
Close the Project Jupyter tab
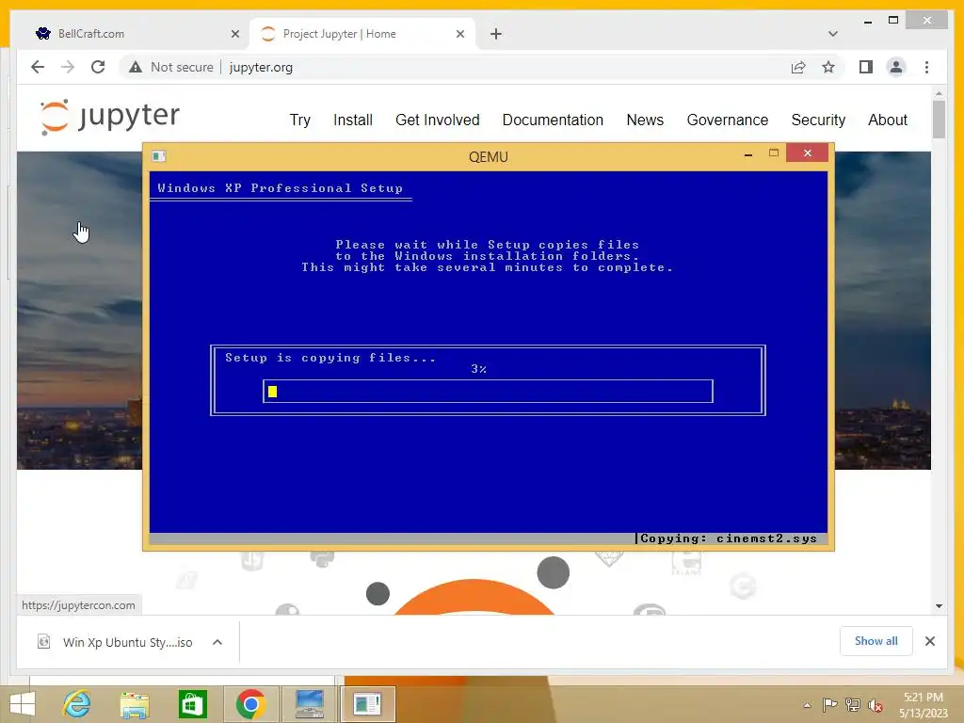pyautogui.click(x=459, y=34)
